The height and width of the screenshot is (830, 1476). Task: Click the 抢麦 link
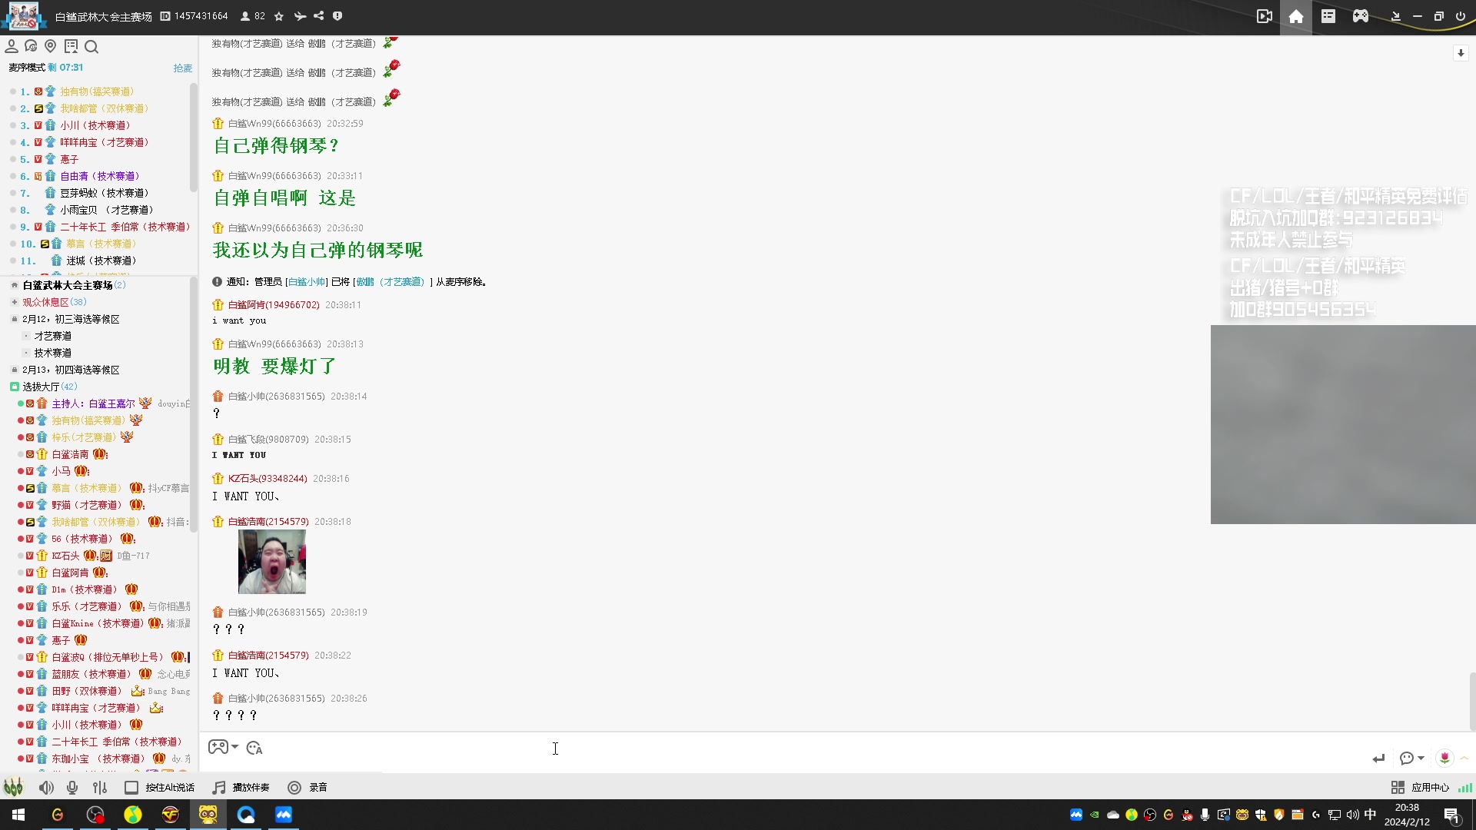pos(182,68)
